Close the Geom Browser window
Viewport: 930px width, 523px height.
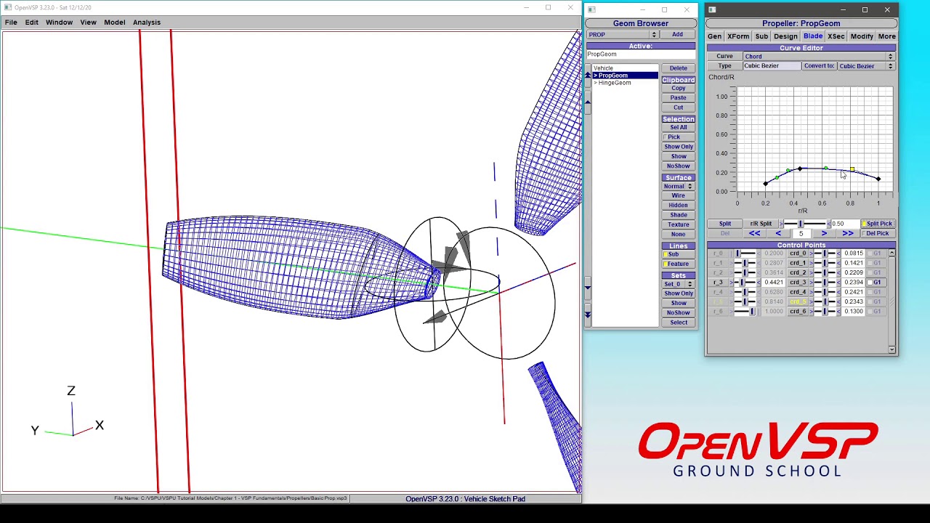[x=687, y=9]
